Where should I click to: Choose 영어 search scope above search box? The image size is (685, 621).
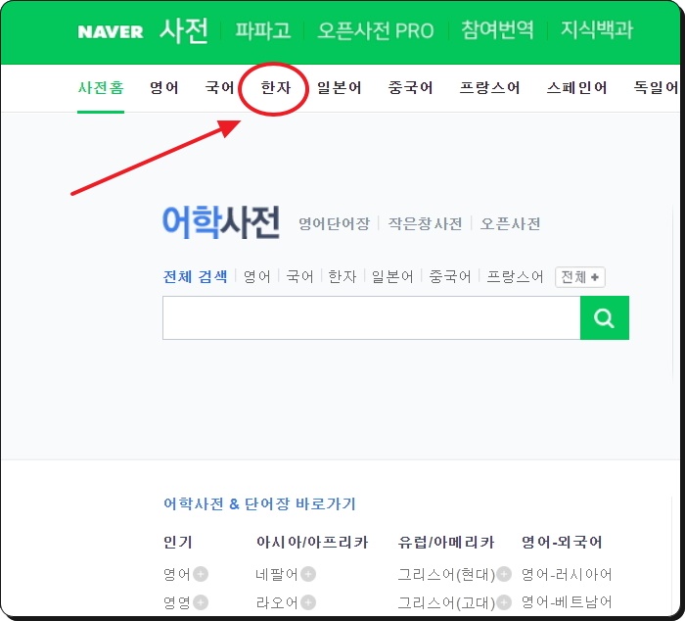[256, 277]
